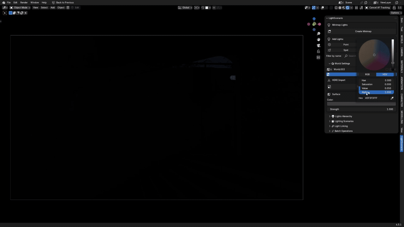404x227 pixels.
Task: Toggle the show gizmo button
Action: (x=314, y=8)
